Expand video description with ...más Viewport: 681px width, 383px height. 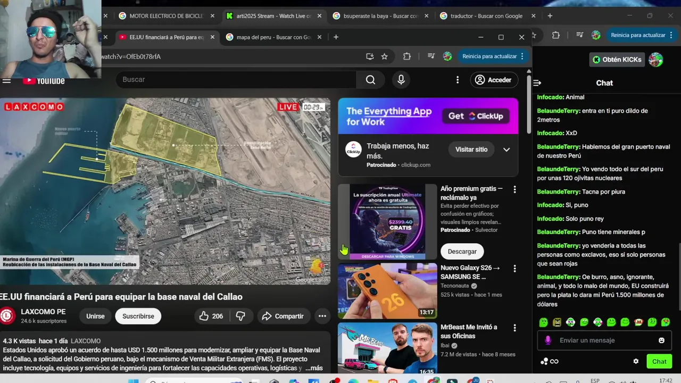pyautogui.click(x=314, y=368)
